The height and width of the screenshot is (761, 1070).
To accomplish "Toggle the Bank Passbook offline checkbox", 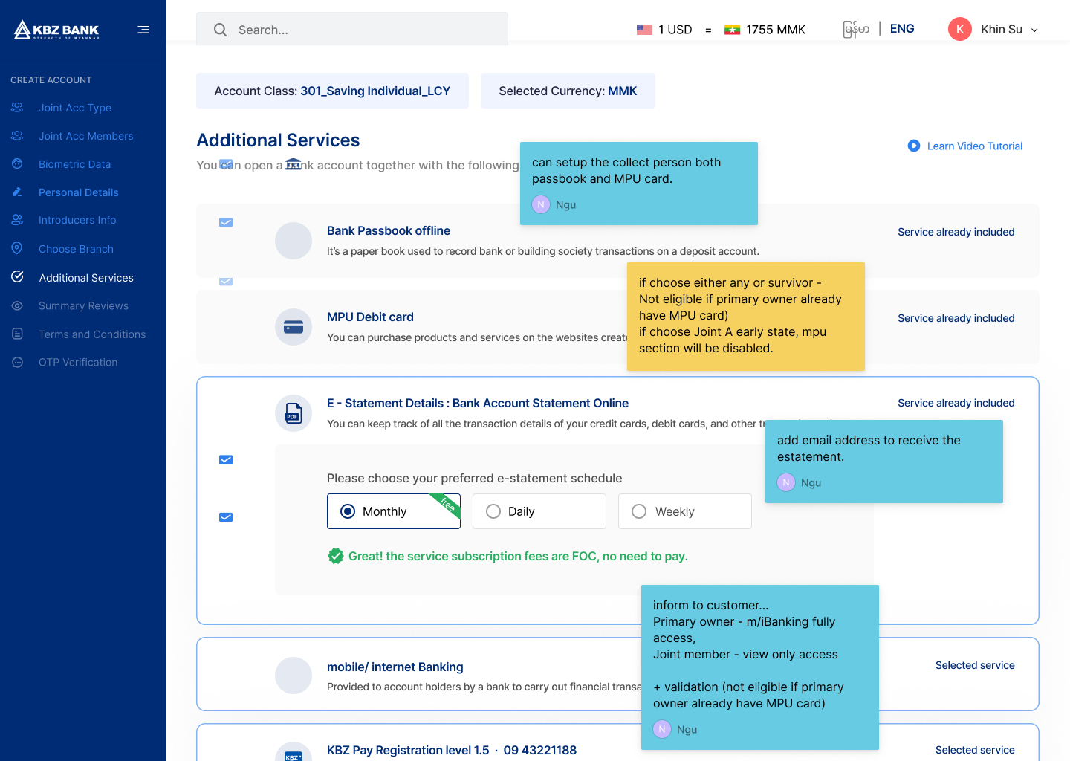I will click(x=226, y=222).
